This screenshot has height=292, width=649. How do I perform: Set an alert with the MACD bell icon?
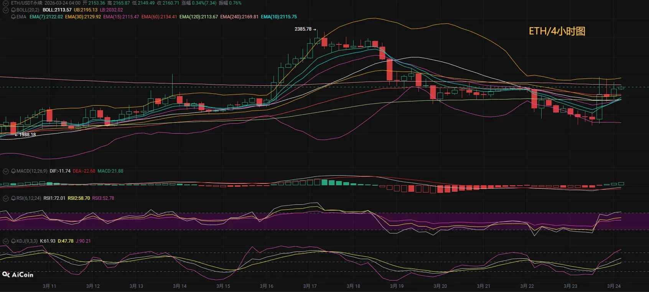click(x=13, y=171)
